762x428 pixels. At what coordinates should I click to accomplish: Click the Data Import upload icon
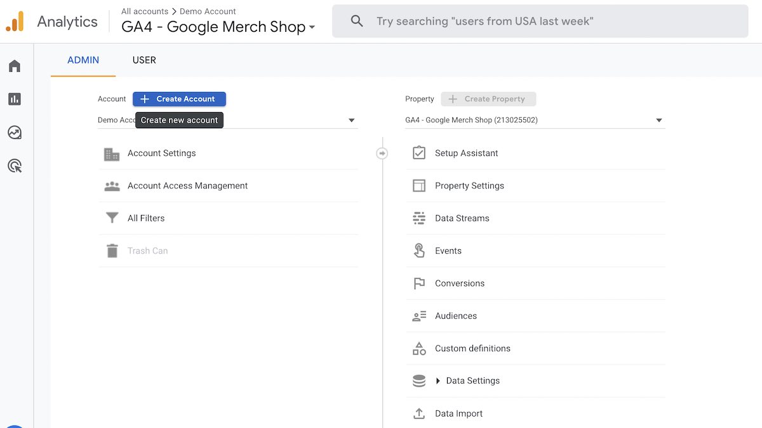419,413
